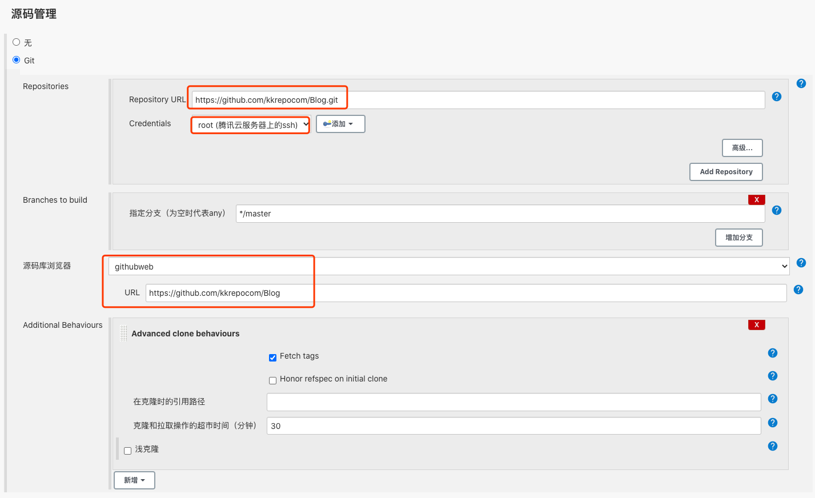The image size is (815, 498).
Task: Uncheck the Fetch tags checkbox
Action: tap(272, 358)
